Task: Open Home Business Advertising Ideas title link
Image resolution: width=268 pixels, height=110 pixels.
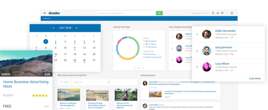Action: coord(26,84)
